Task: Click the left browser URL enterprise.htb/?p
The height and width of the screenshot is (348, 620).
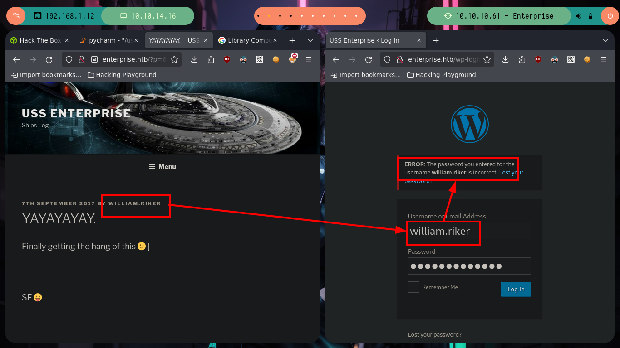Action: [x=134, y=59]
